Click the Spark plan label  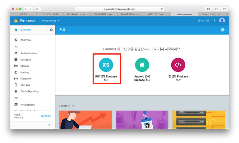17,115
